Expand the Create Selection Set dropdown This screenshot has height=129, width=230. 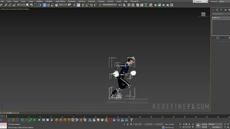click(110, 5)
